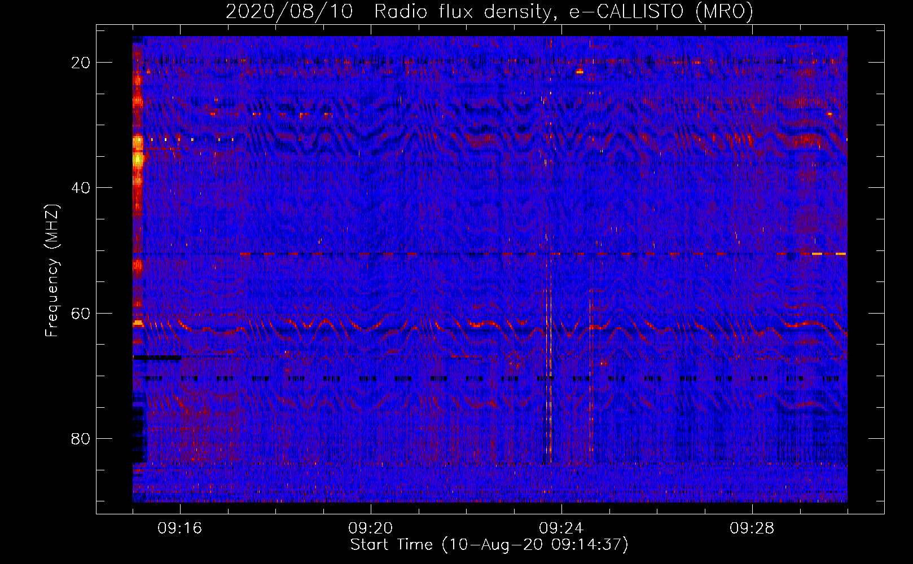
Task: Click the 09:20 time tick label
Action: (371, 528)
